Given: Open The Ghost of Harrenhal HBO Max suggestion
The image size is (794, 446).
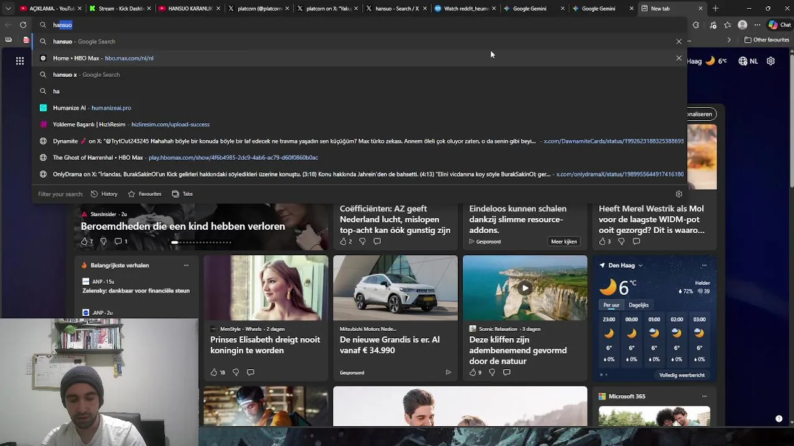Looking at the screenshot, I should tap(360, 157).
